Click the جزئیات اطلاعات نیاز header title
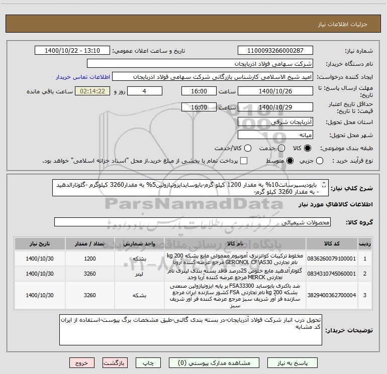Screen dimensions: 387x374 [342, 24]
